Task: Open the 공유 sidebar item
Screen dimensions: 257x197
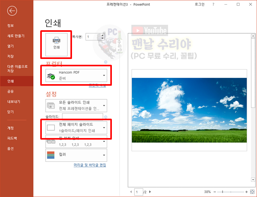Action: (10, 92)
